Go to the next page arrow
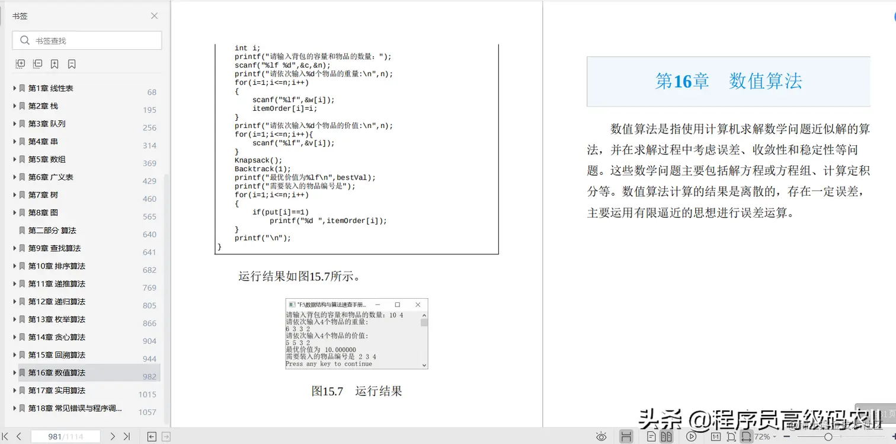Image resolution: width=896 pixels, height=444 pixels. (x=111, y=435)
